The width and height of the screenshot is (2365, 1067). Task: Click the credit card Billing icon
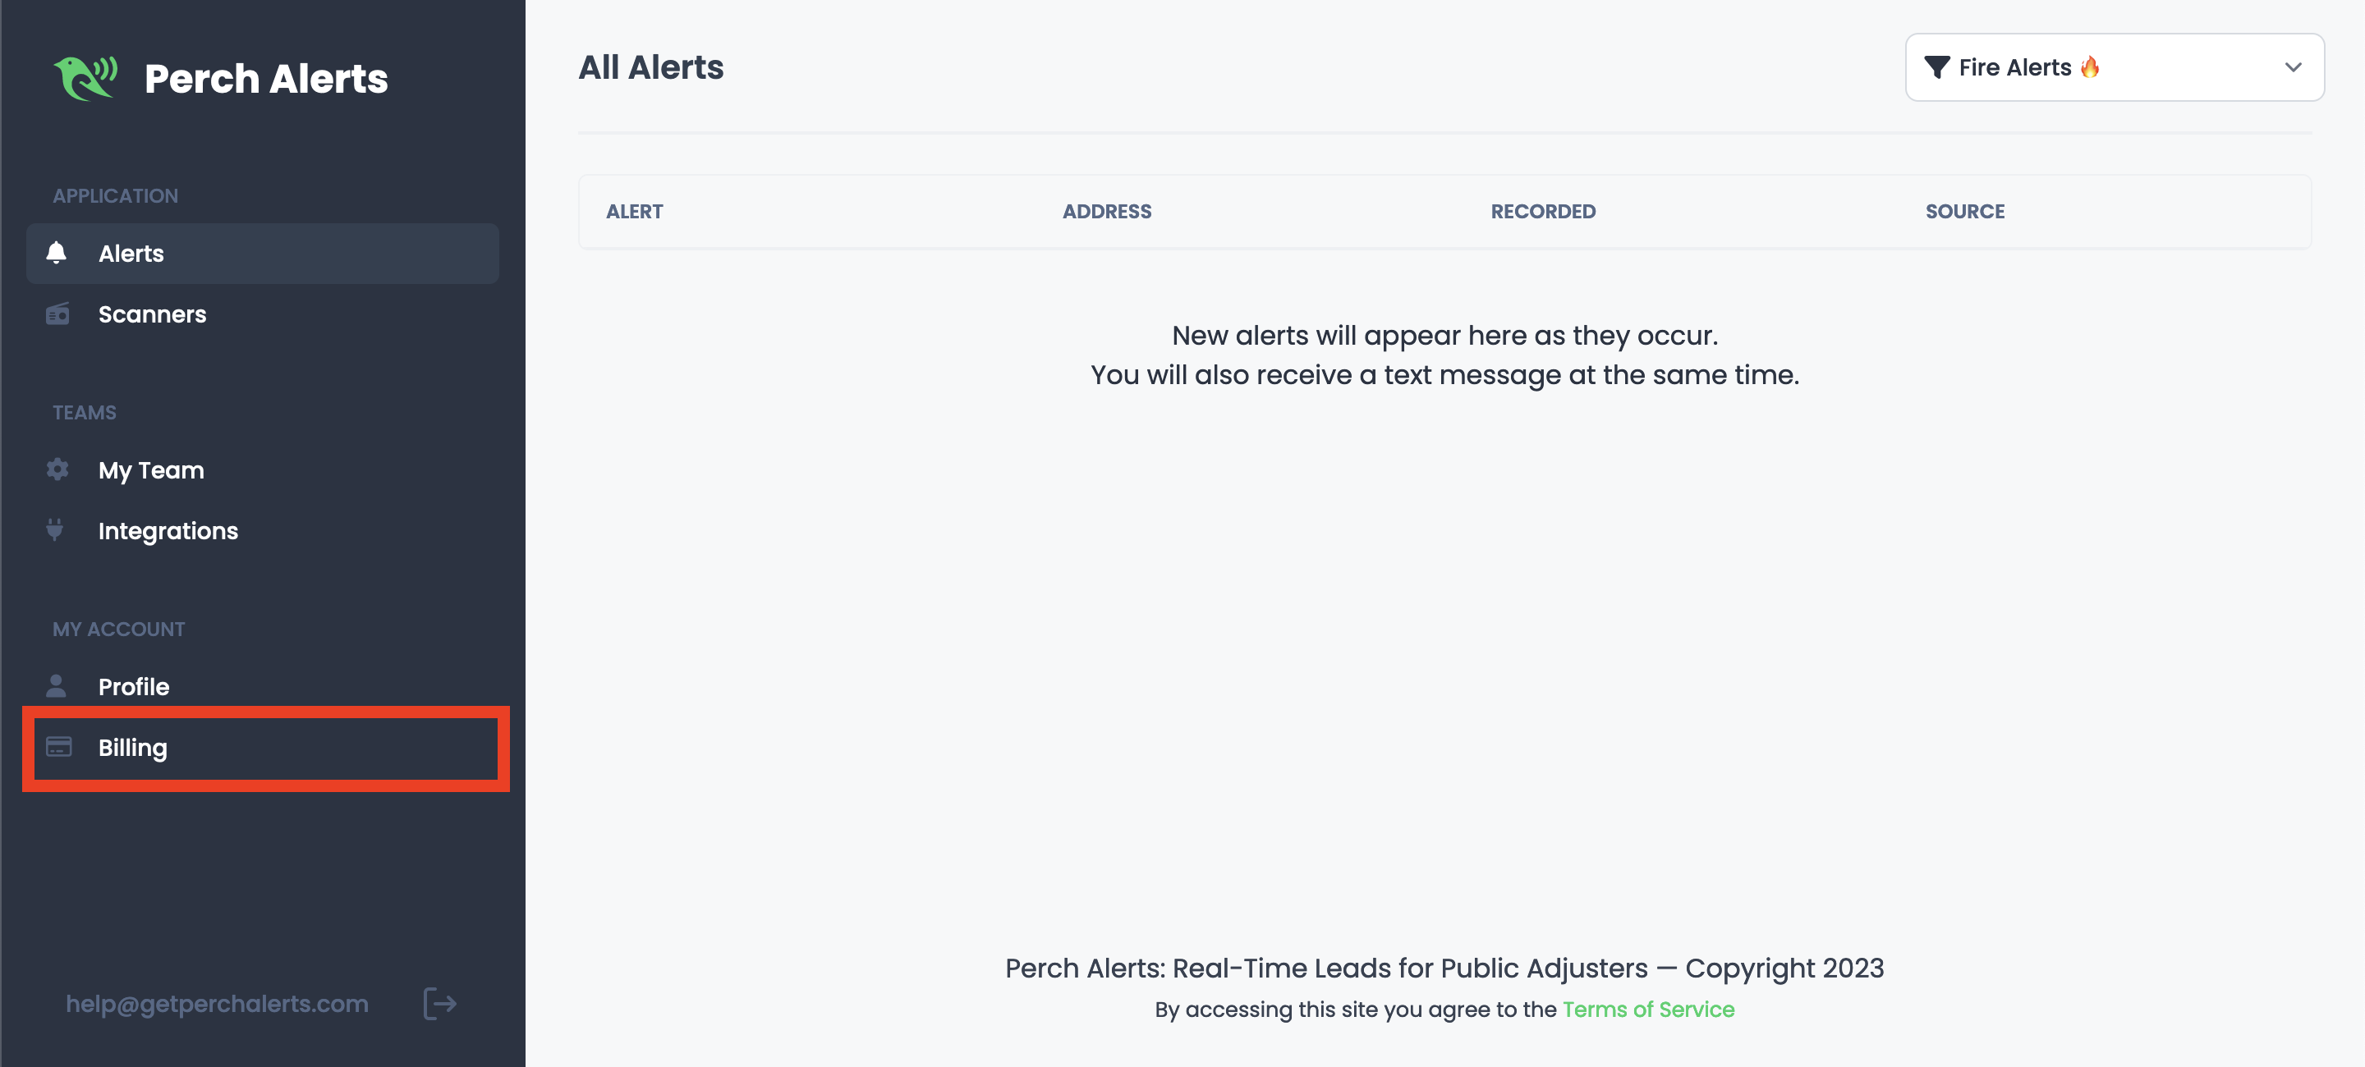coord(59,747)
